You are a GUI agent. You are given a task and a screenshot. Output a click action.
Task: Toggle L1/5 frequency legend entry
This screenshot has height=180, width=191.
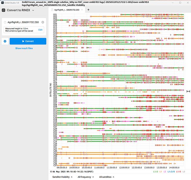click(x=179, y=171)
